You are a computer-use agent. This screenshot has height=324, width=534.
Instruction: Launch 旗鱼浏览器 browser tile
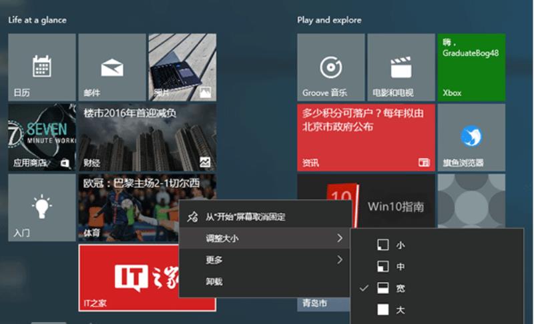pos(471,137)
